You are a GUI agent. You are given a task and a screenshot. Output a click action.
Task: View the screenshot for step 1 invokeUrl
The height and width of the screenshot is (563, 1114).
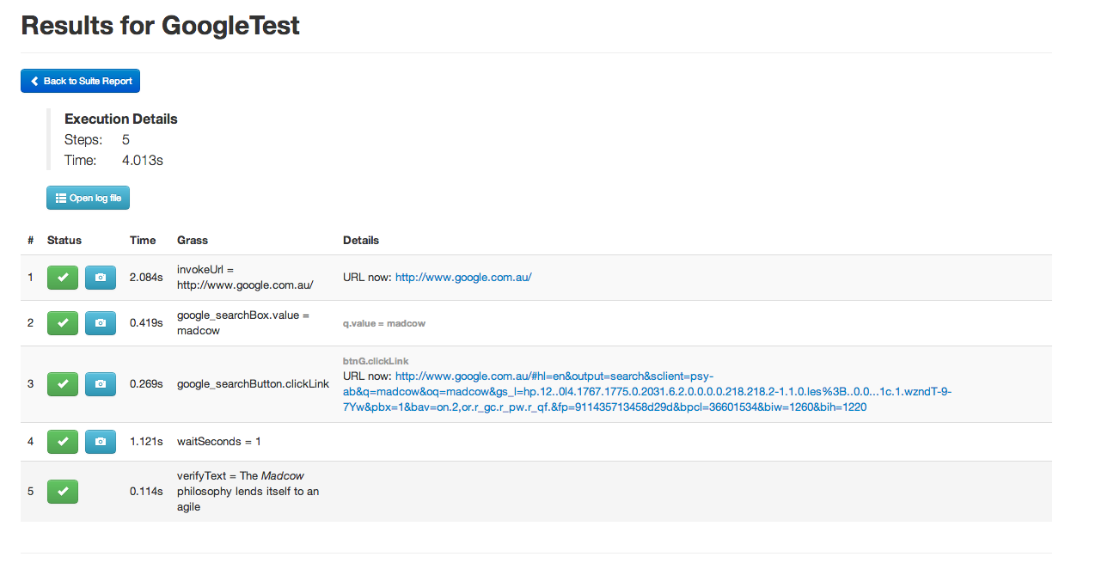coord(100,277)
